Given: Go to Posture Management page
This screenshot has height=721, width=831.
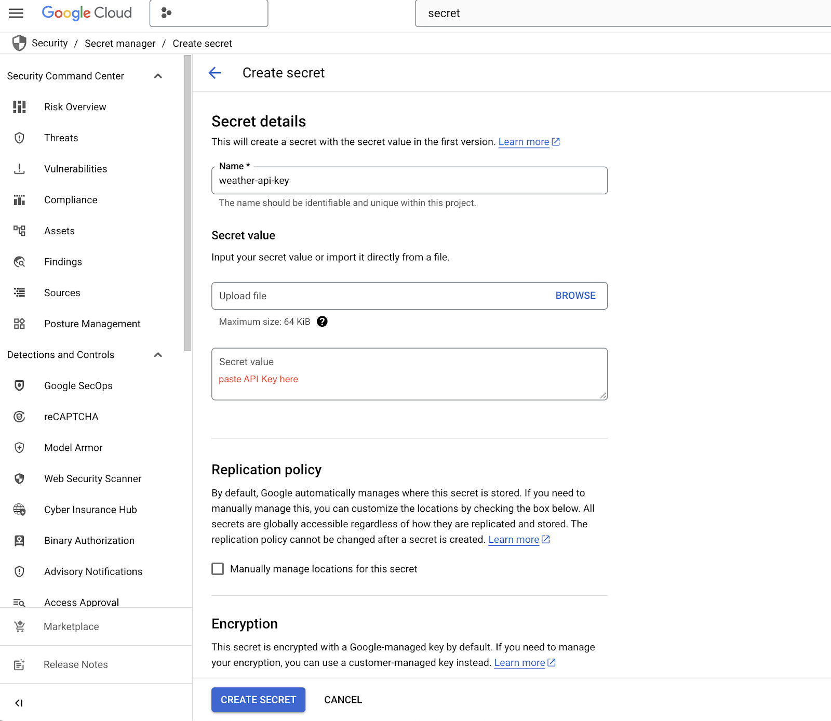Looking at the screenshot, I should click(x=92, y=324).
